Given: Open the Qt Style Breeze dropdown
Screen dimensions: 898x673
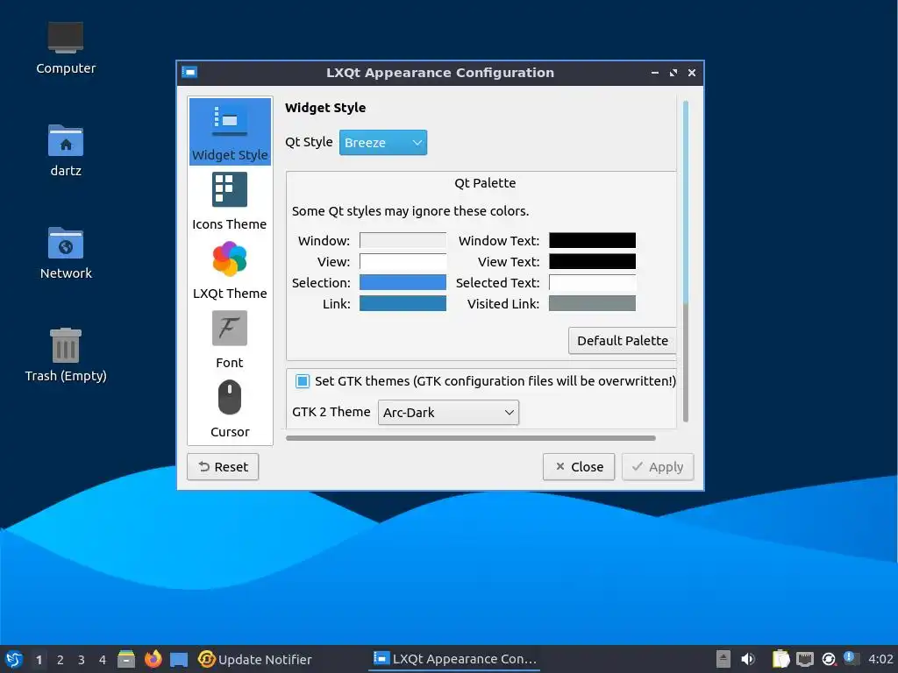Looking at the screenshot, I should (x=383, y=143).
